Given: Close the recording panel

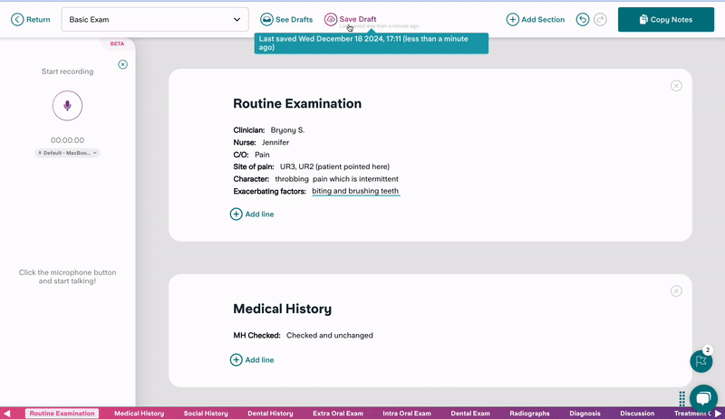Looking at the screenshot, I should pos(123,64).
